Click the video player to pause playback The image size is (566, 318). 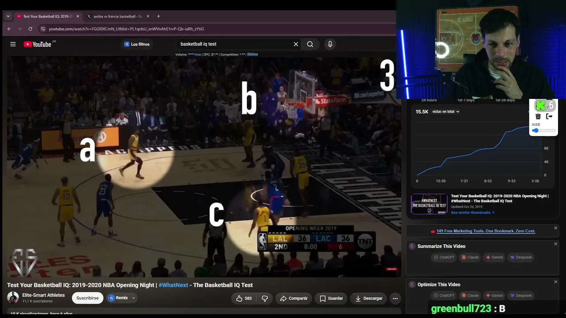click(x=203, y=167)
